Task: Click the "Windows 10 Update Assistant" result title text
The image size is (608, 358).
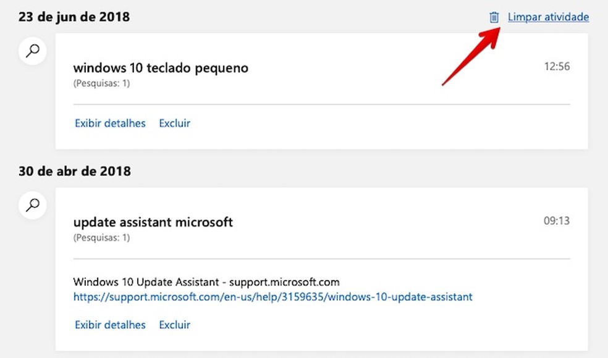Action: pos(145,282)
